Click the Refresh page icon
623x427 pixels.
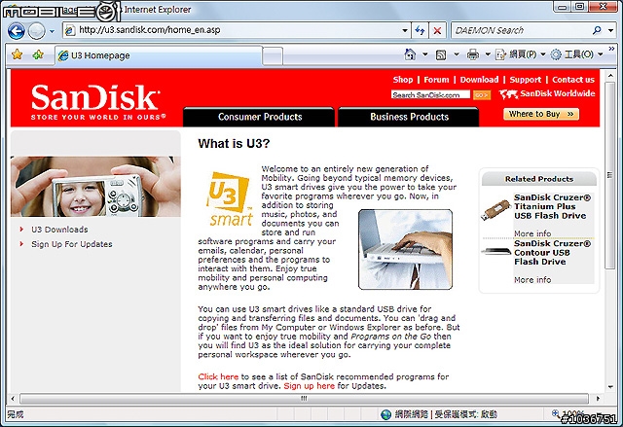tap(420, 30)
